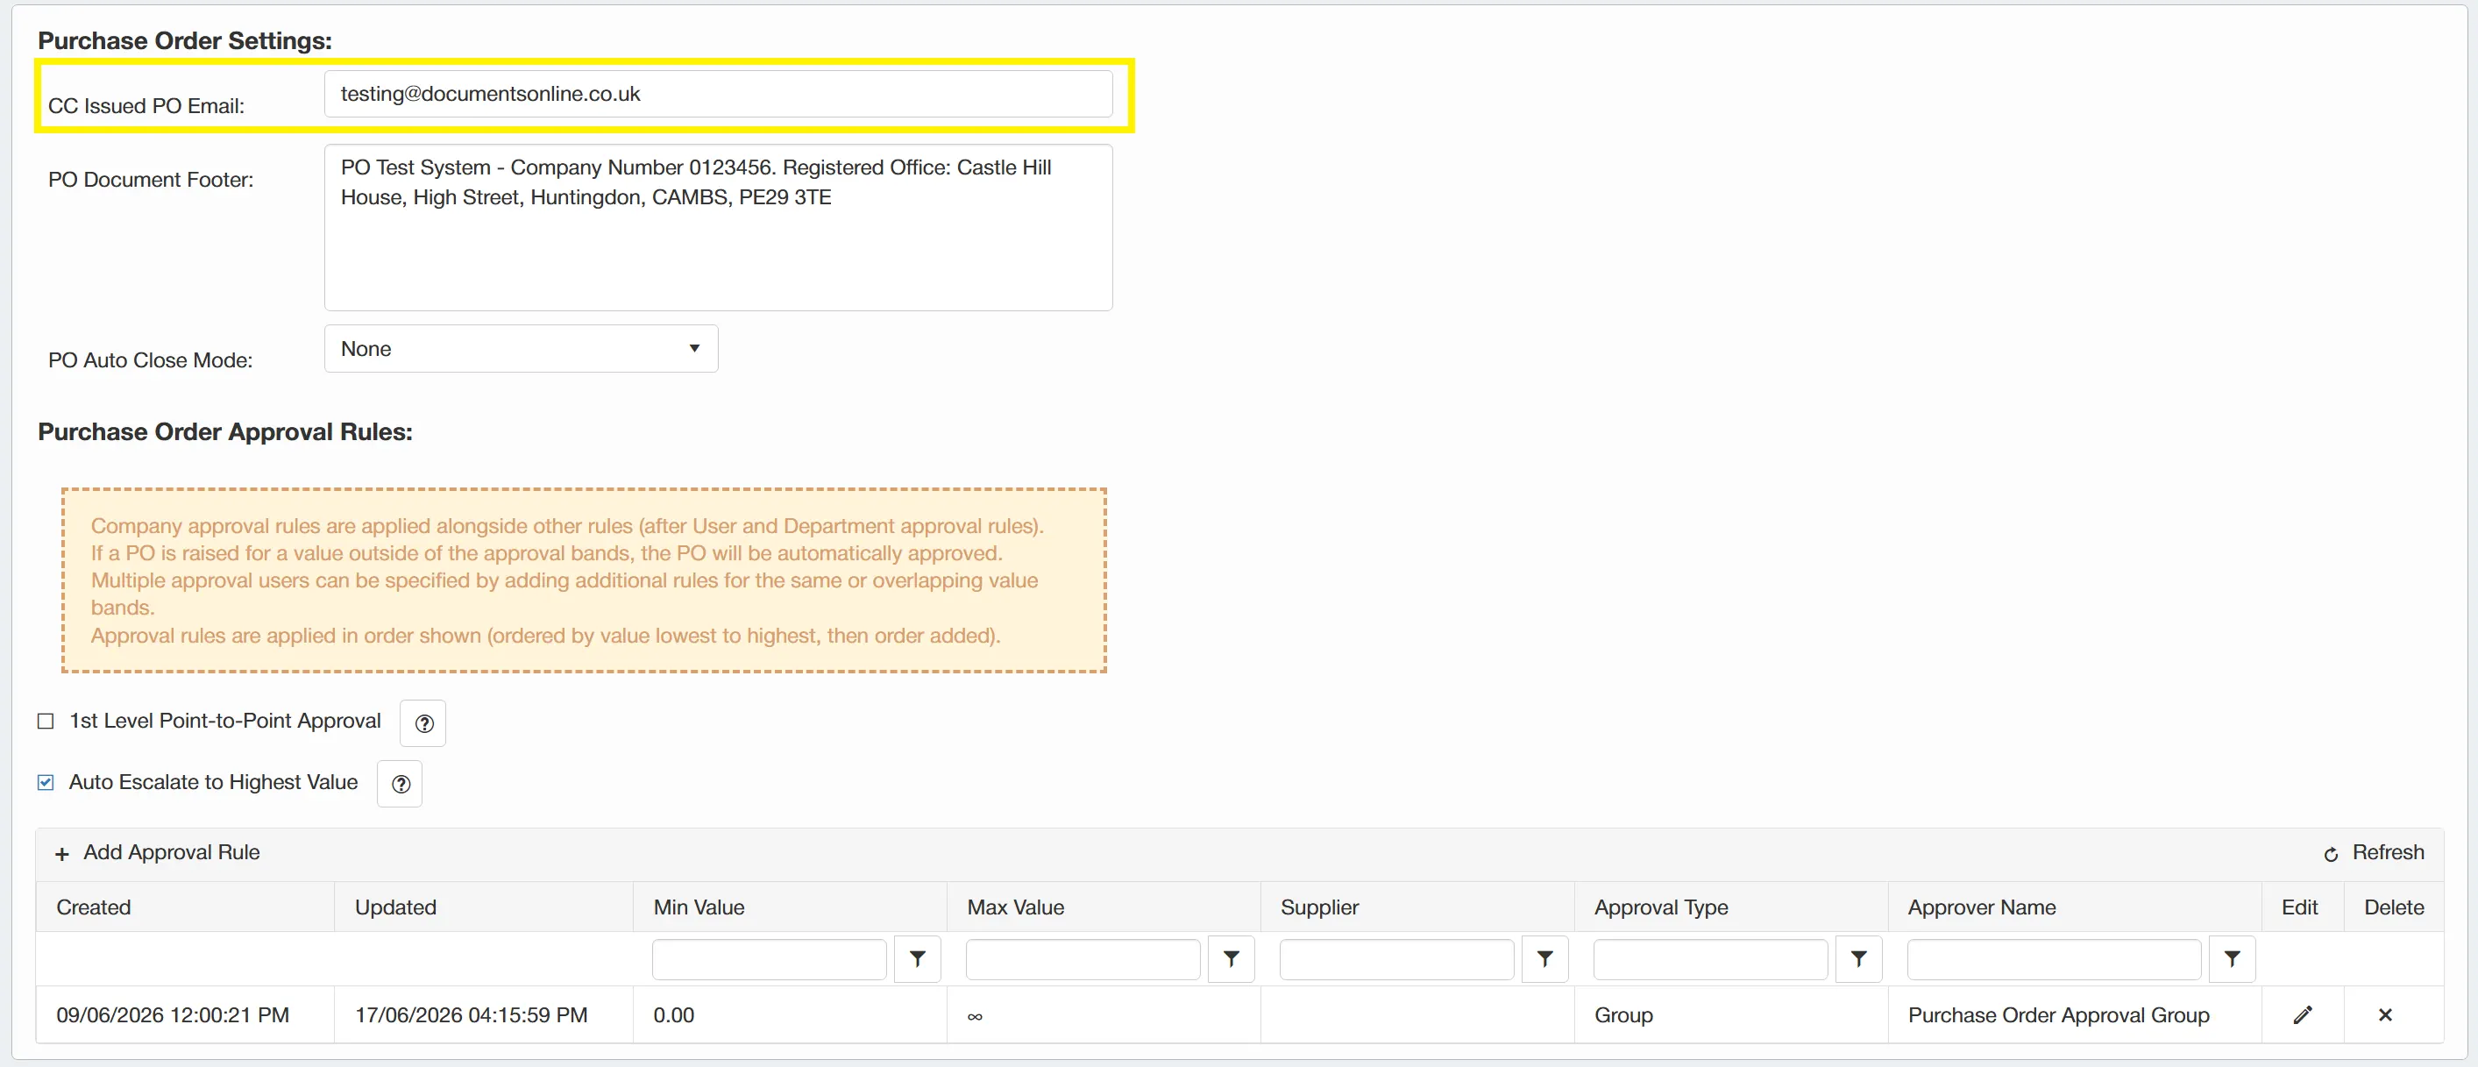The image size is (2478, 1067).
Task: Click the Approver Name filter icon
Action: pyautogui.click(x=2232, y=959)
